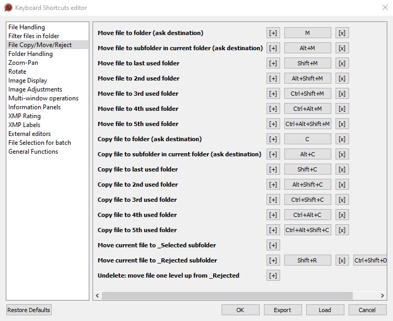Edit the Ctrl+Shift+M shortcut field

pos(307,94)
